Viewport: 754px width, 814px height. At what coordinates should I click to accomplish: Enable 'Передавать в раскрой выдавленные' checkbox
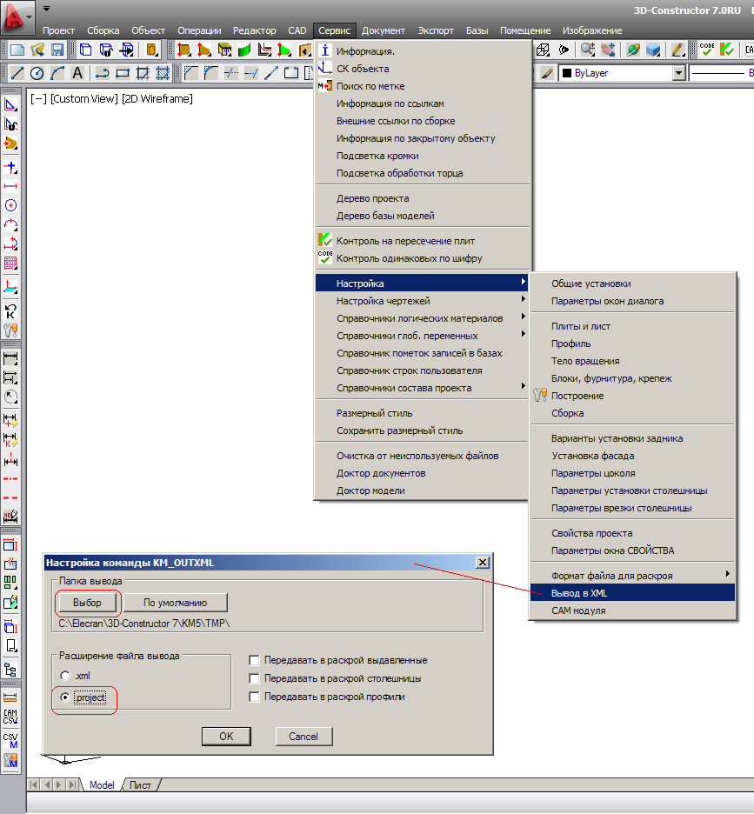[254, 660]
